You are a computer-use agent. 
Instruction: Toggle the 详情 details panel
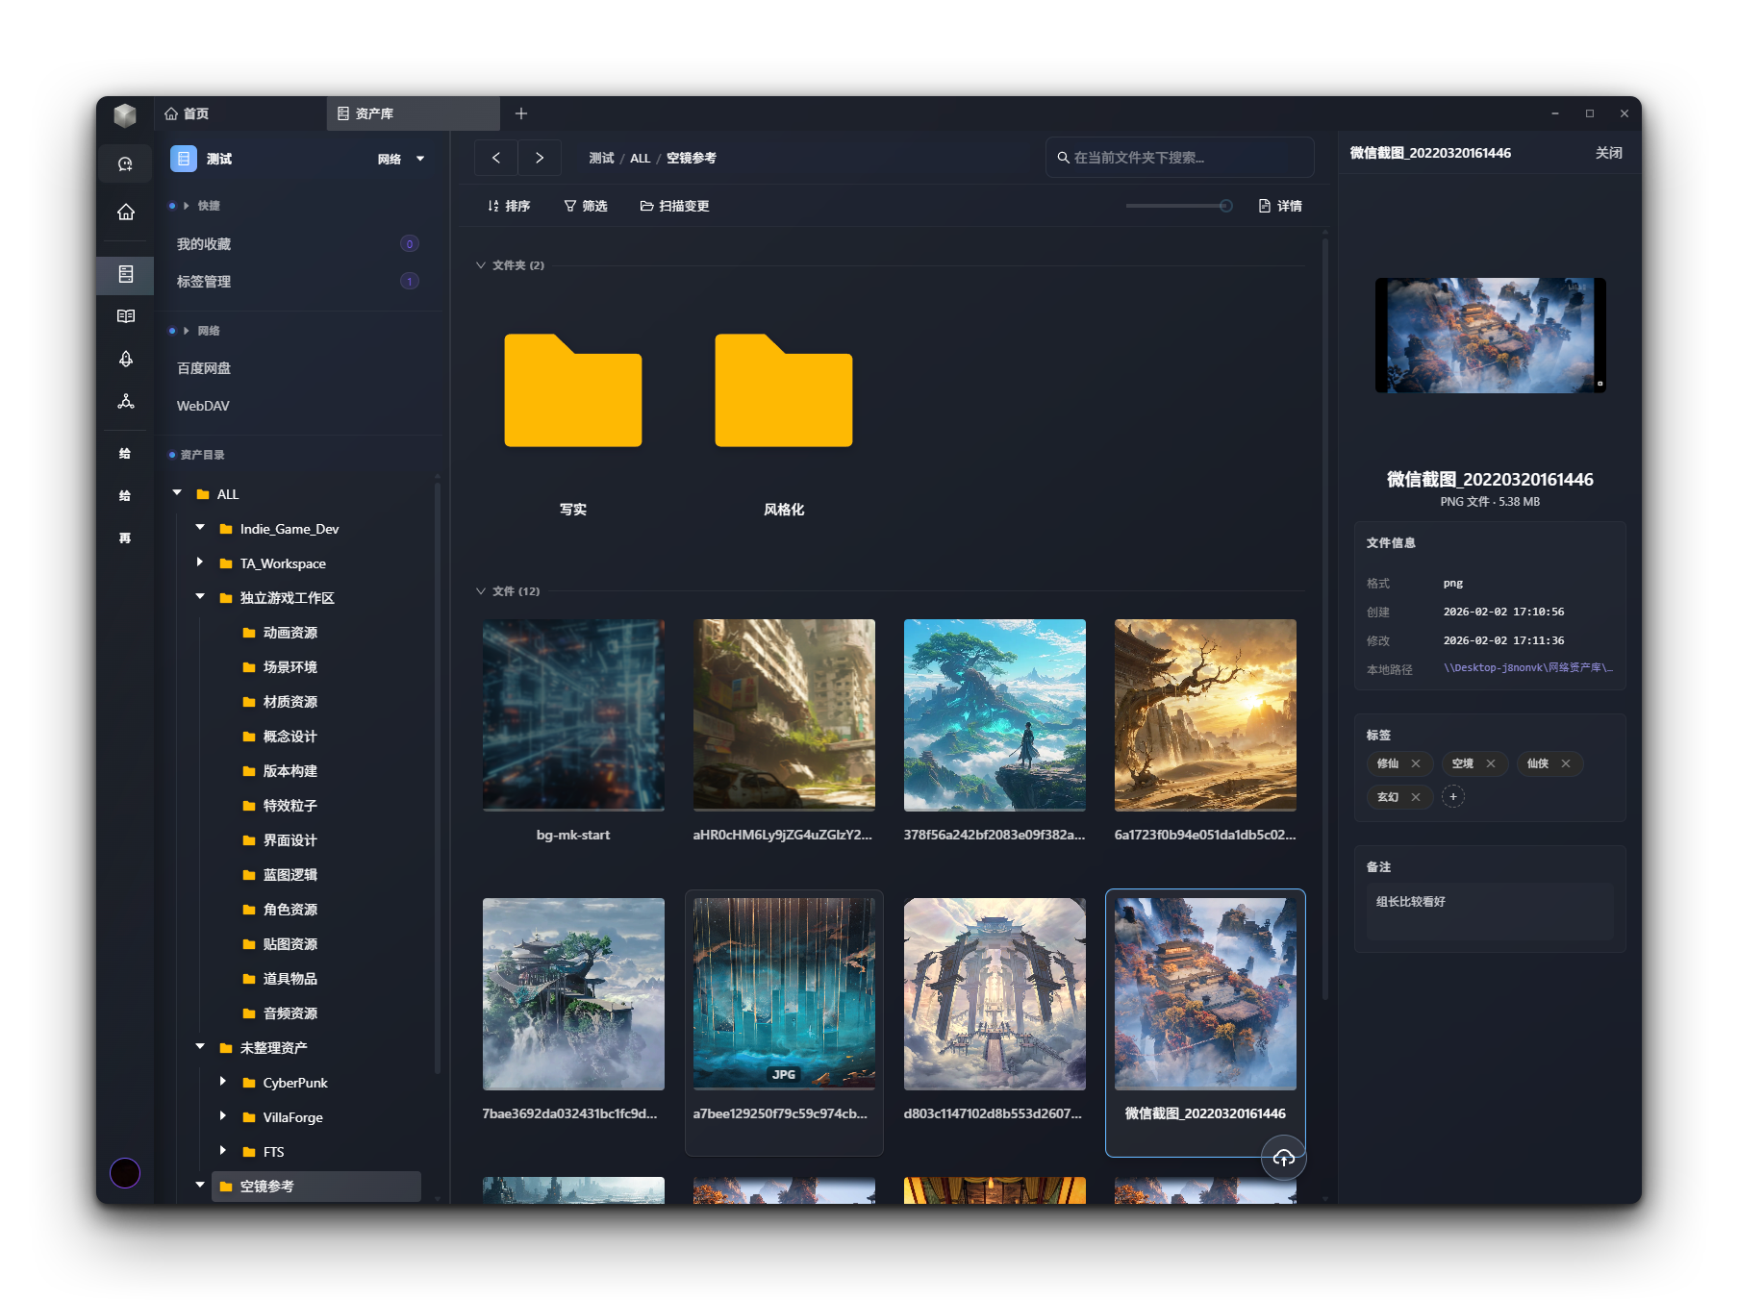point(1280,206)
